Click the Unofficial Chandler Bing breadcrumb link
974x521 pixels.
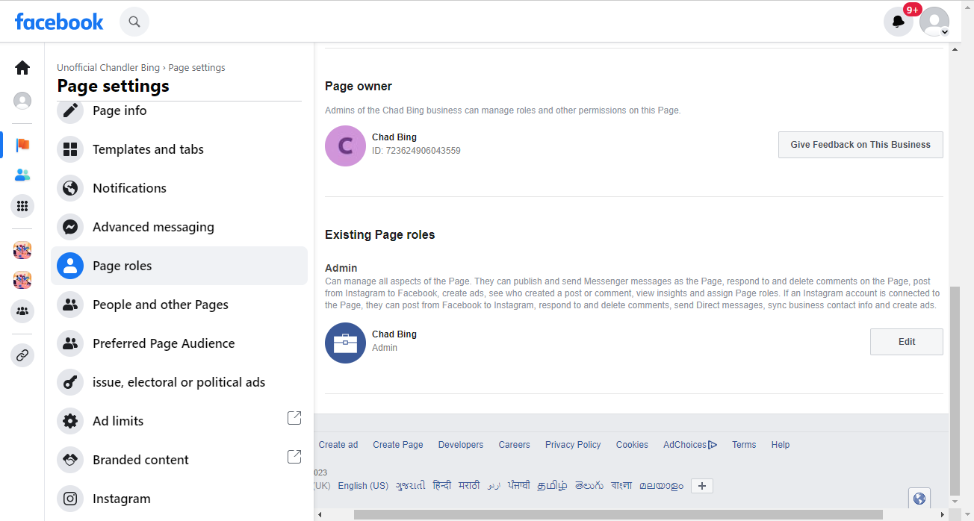coord(108,68)
